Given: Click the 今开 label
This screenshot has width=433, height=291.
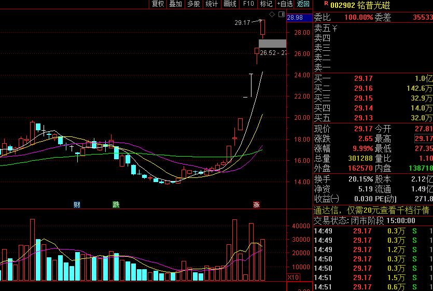Looking at the screenshot, I should click(x=383, y=129).
